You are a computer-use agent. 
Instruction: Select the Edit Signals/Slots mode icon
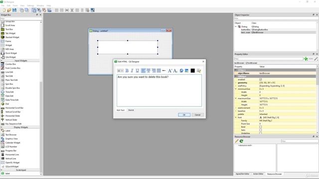coord(39,10)
